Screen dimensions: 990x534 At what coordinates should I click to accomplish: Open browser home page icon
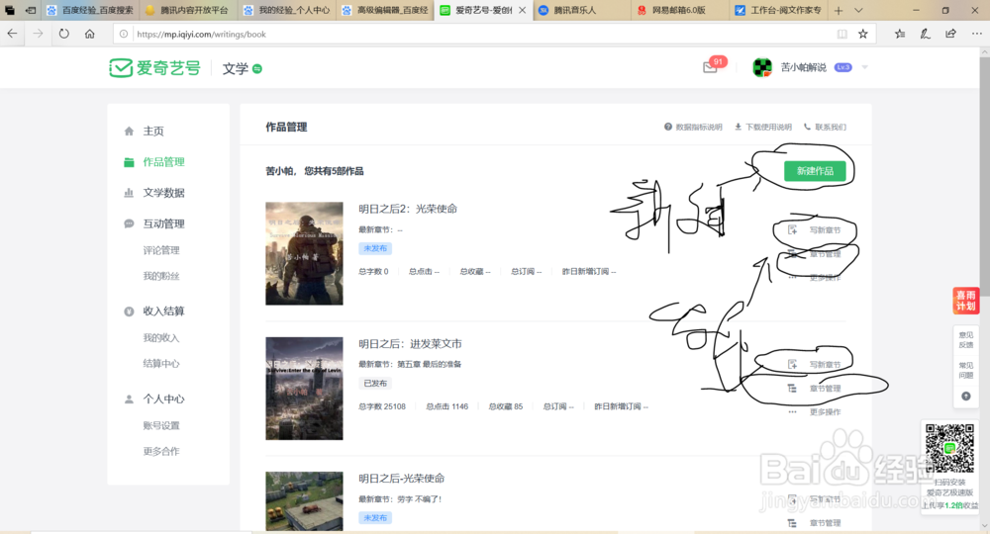90,34
